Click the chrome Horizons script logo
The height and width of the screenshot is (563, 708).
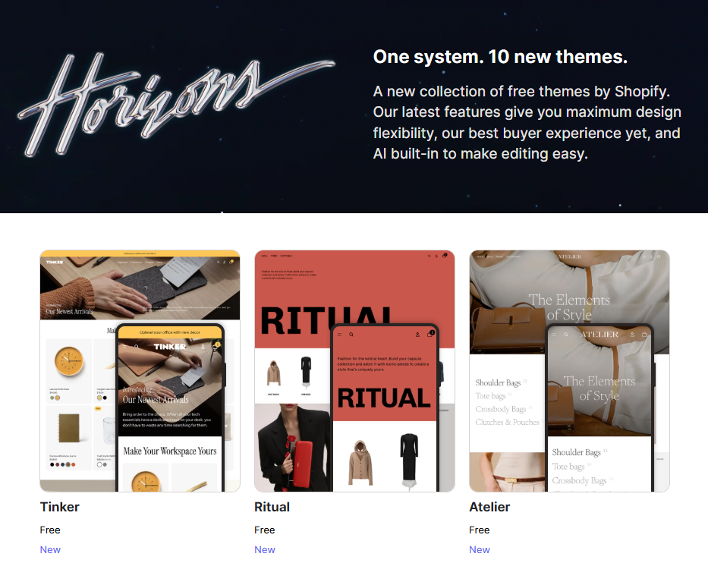176,104
